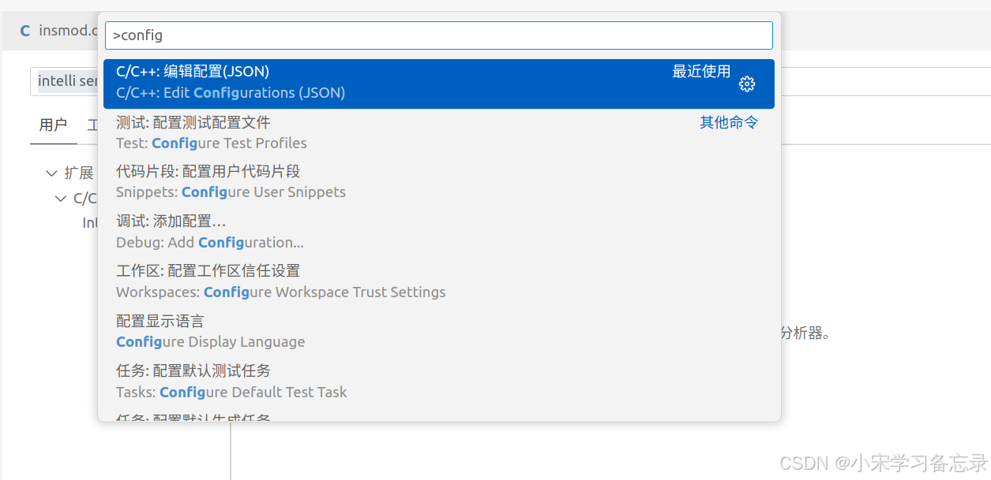Open Workspaces: Configure Workspace Trust Settings

(438, 281)
